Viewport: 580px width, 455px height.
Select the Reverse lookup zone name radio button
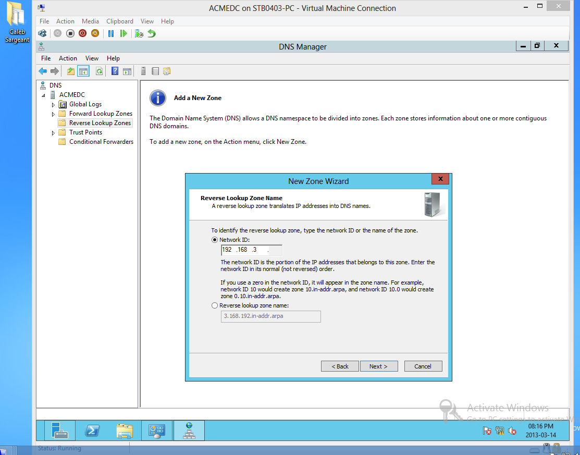[x=215, y=305]
